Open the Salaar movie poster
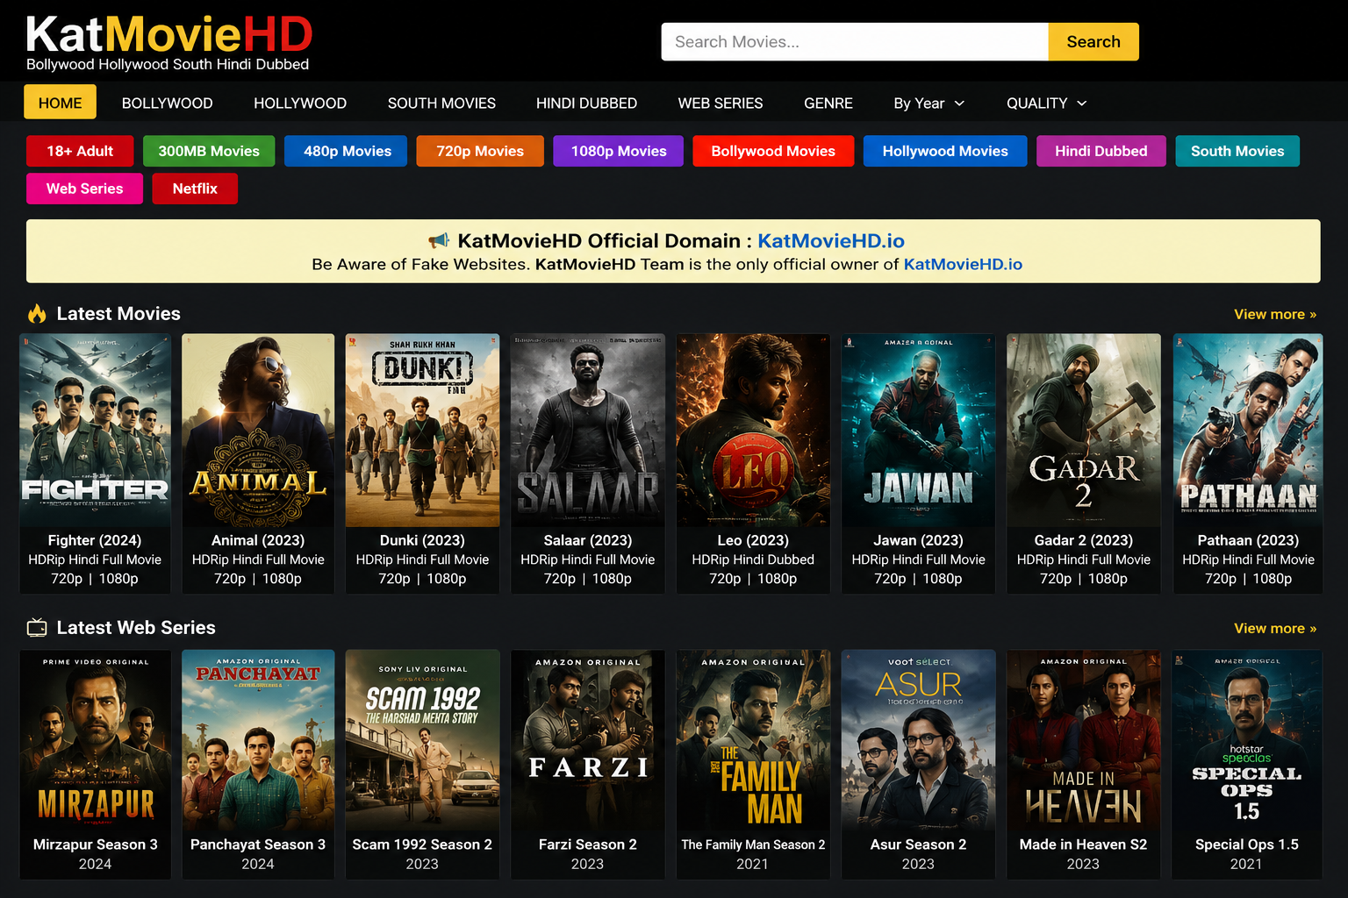The height and width of the screenshot is (898, 1348). pos(587,430)
